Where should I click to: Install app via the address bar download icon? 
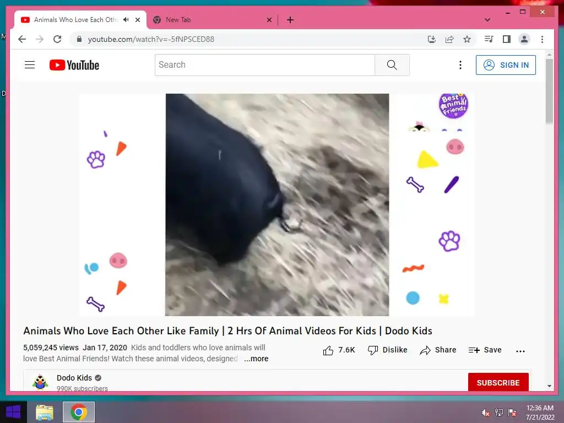(432, 39)
